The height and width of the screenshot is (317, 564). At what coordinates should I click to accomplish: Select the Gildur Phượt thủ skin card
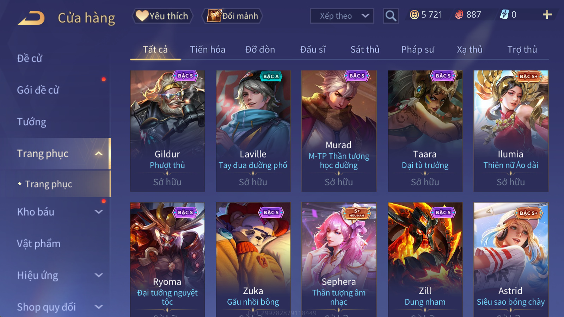pyautogui.click(x=167, y=131)
